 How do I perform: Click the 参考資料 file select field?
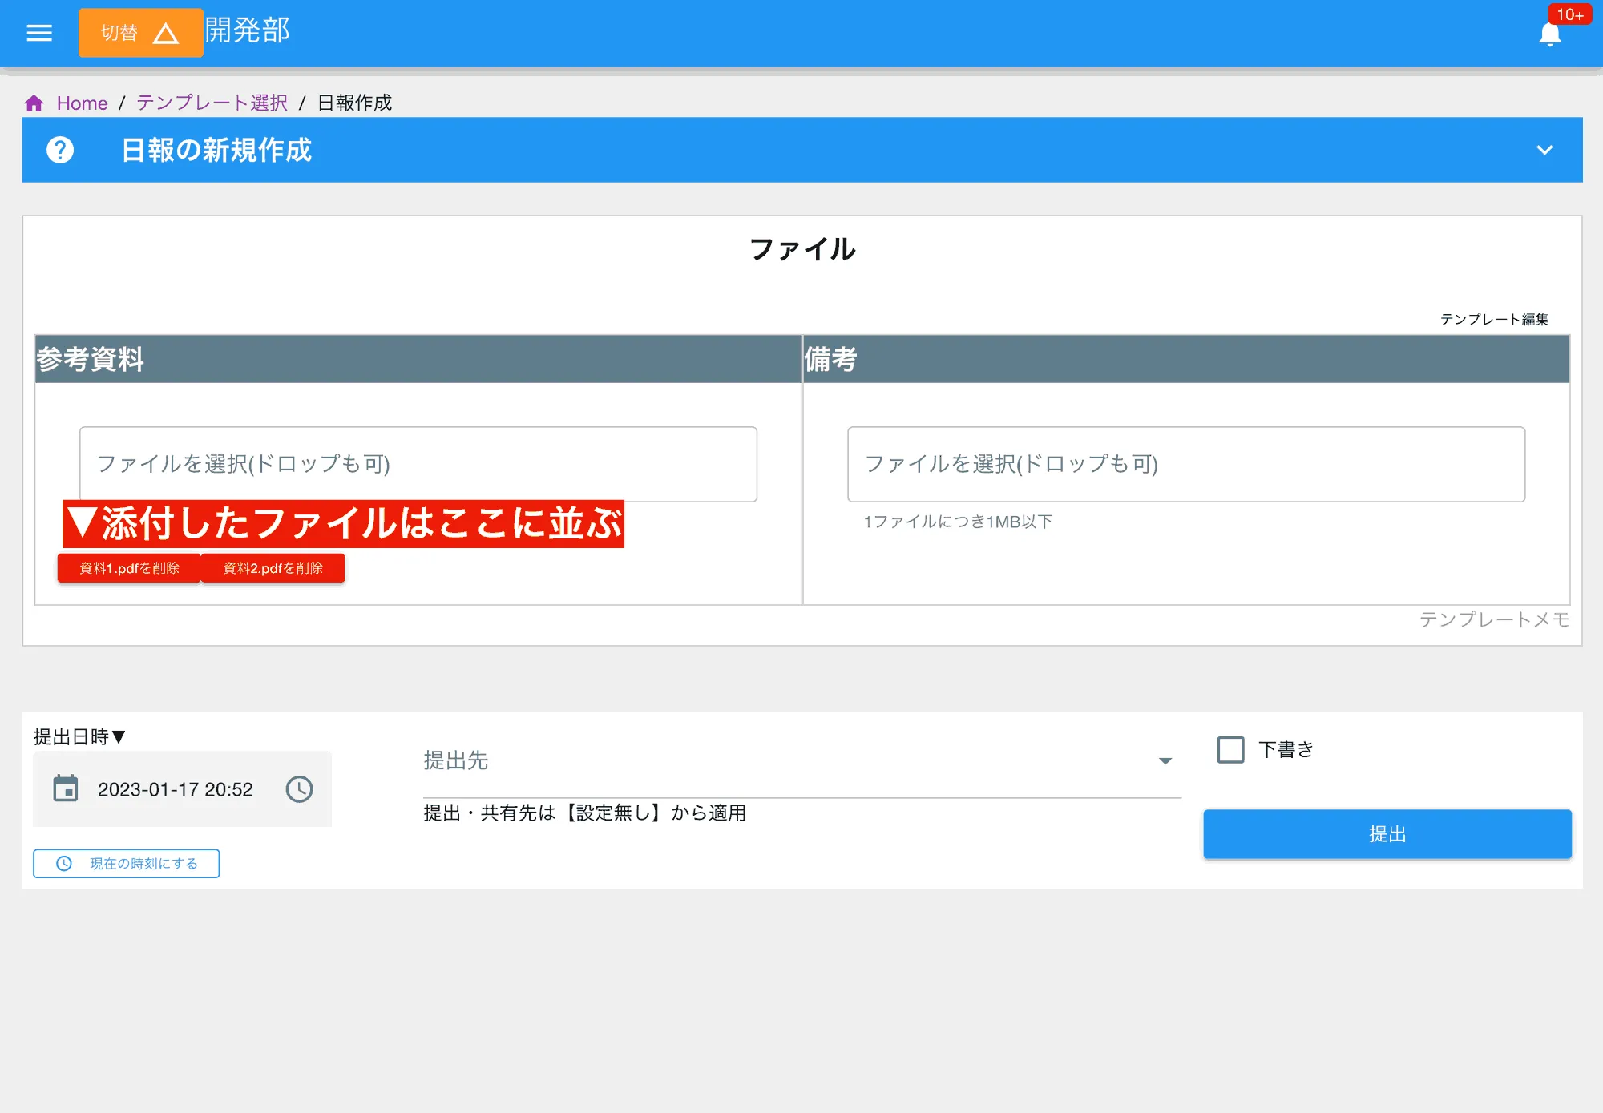(418, 465)
